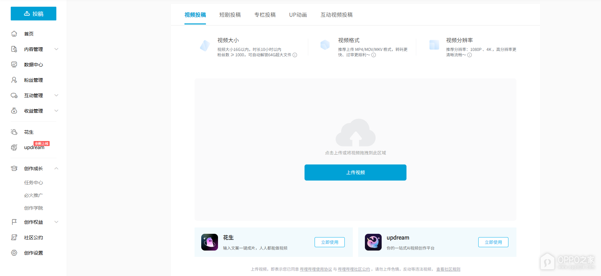
Task: Open the 查看社区规则 link
Action: point(448,269)
